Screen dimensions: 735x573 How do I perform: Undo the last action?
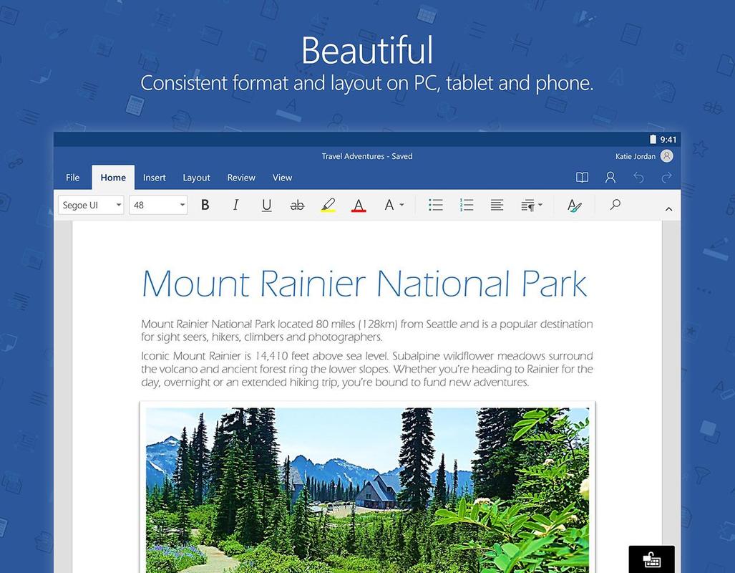click(638, 177)
